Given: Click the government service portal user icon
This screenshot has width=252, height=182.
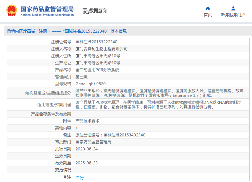Looking at the screenshot, I should 233,9.
